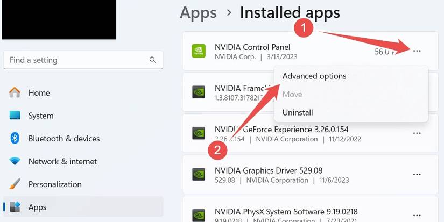Open more options for NVIDIA Control Panel
Viewport: 444px width, 222px height.
[417, 51]
